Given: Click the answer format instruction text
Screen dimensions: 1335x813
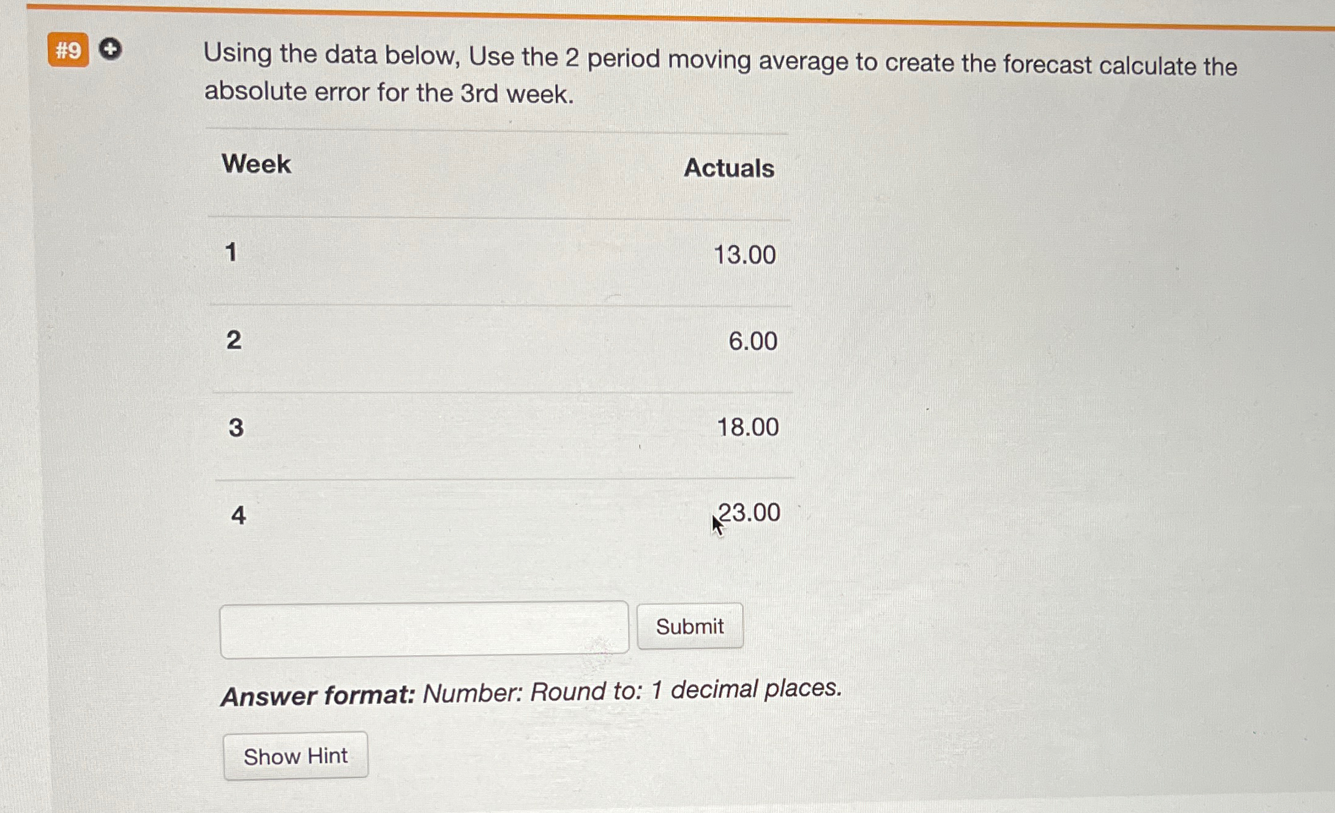Looking at the screenshot, I should pos(532,691).
